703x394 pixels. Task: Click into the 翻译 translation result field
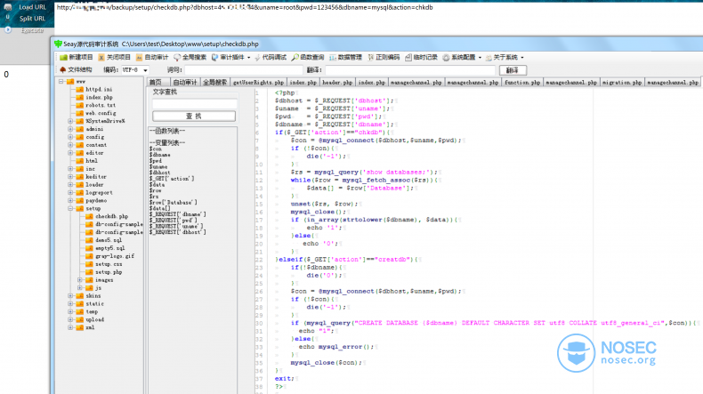pyautogui.click(x=410, y=70)
